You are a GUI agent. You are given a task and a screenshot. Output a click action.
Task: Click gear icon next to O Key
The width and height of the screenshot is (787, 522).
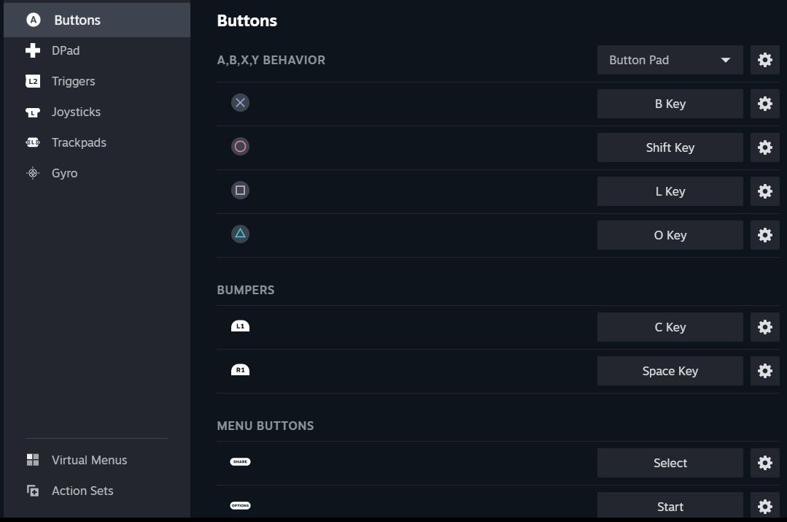[764, 235]
